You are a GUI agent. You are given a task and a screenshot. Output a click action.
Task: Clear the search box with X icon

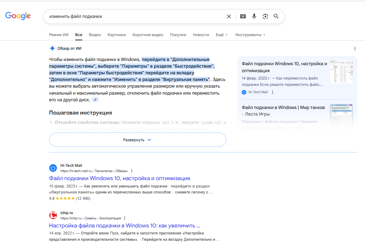click(x=229, y=16)
